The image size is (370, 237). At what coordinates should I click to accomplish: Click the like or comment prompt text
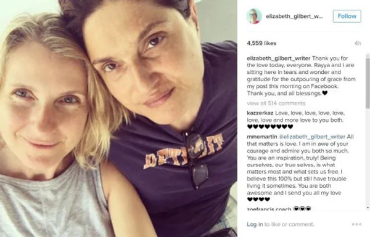coord(289,224)
